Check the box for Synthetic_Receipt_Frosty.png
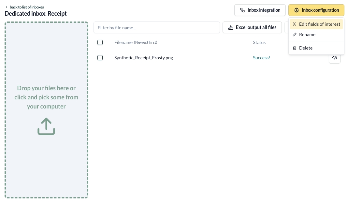Screen dimensions: 348x202 click(x=100, y=58)
